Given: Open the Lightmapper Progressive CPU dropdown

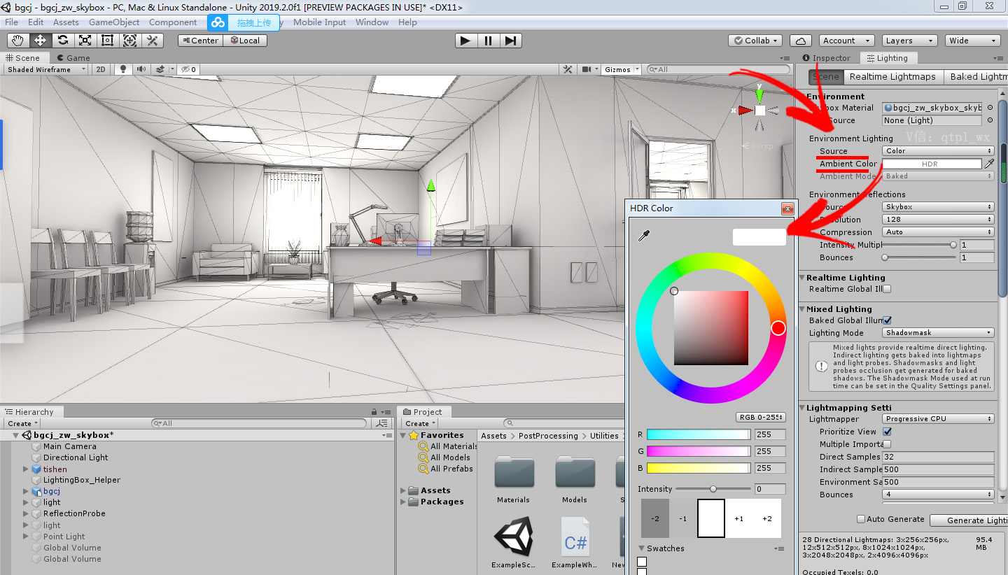Looking at the screenshot, I should pos(937,418).
